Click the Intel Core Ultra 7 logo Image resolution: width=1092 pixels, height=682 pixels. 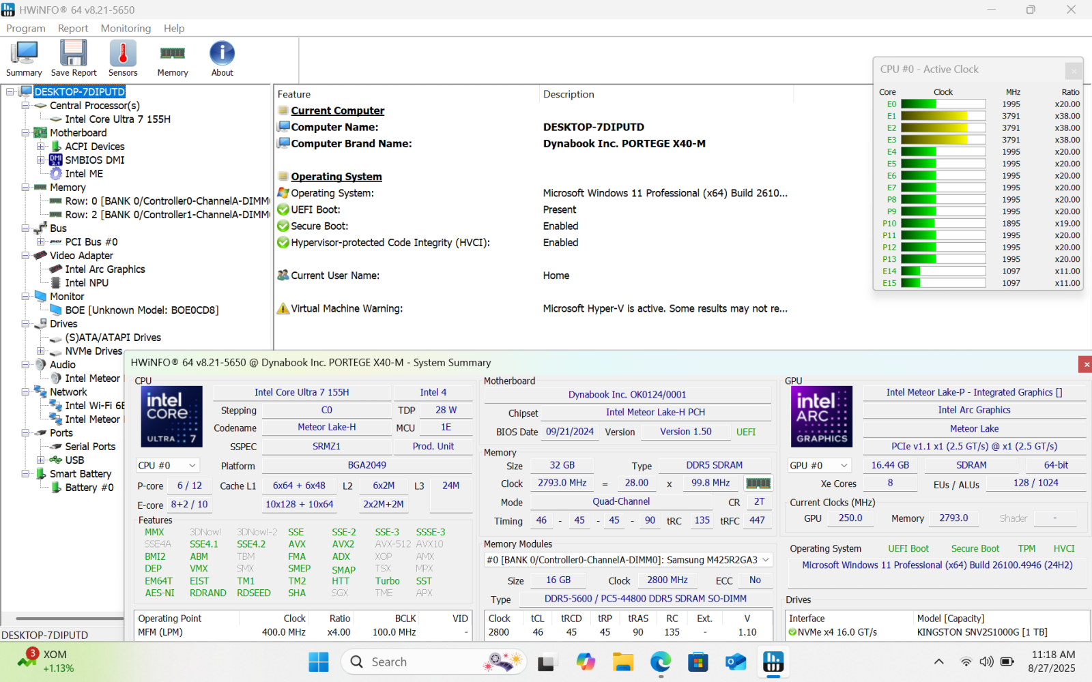[171, 416]
